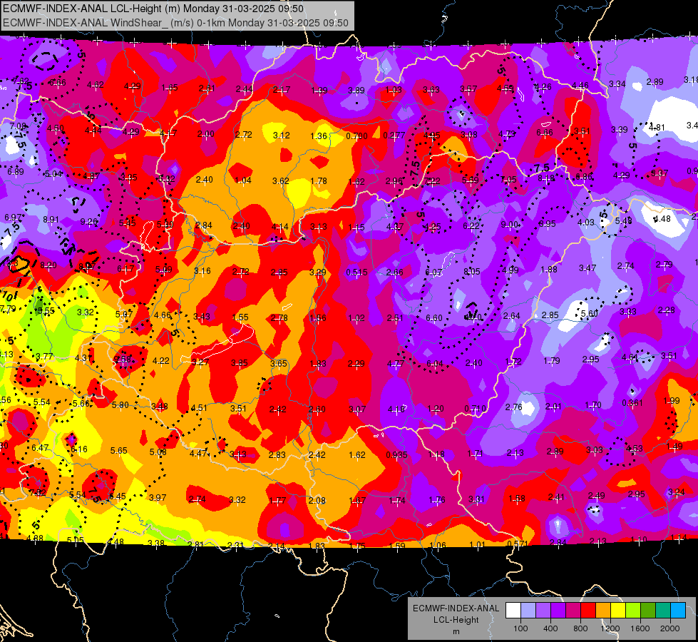Screen dimensions: 698x642
Task: Click the wind shear value 4.81
Action: (x=657, y=128)
